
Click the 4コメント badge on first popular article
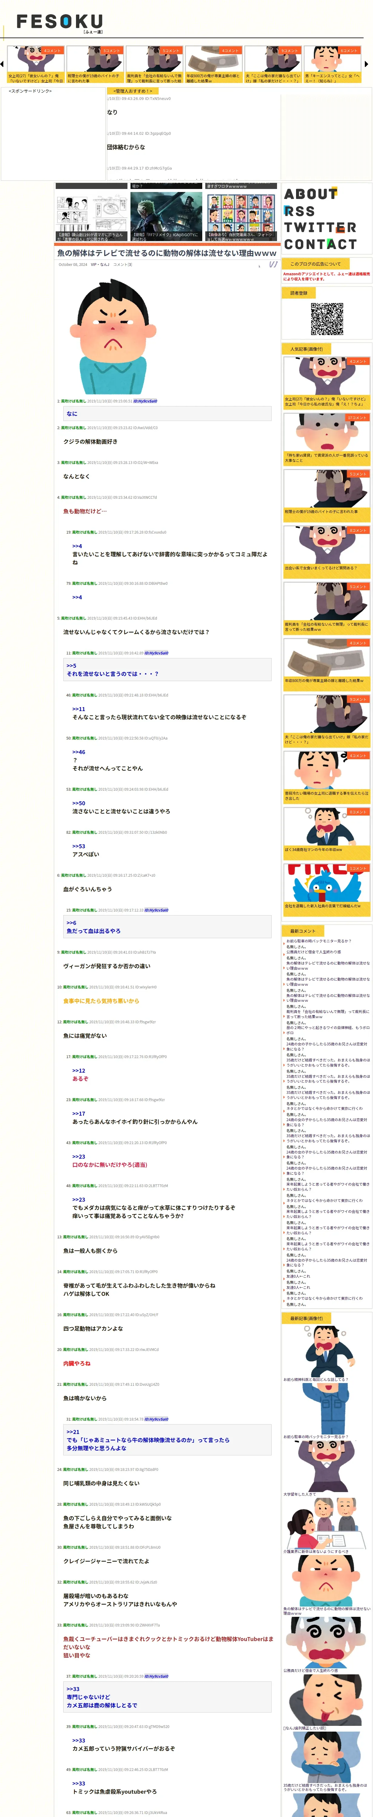pyautogui.click(x=358, y=361)
